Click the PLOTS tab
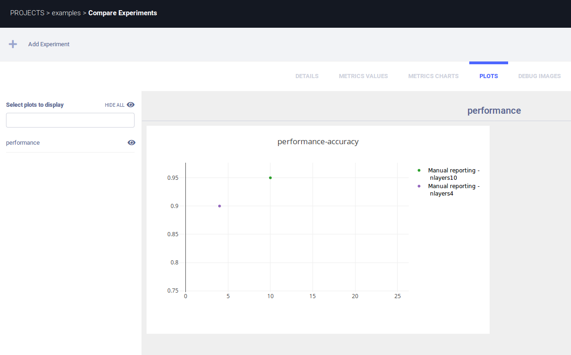The width and height of the screenshot is (571, 355). [489, 76]
